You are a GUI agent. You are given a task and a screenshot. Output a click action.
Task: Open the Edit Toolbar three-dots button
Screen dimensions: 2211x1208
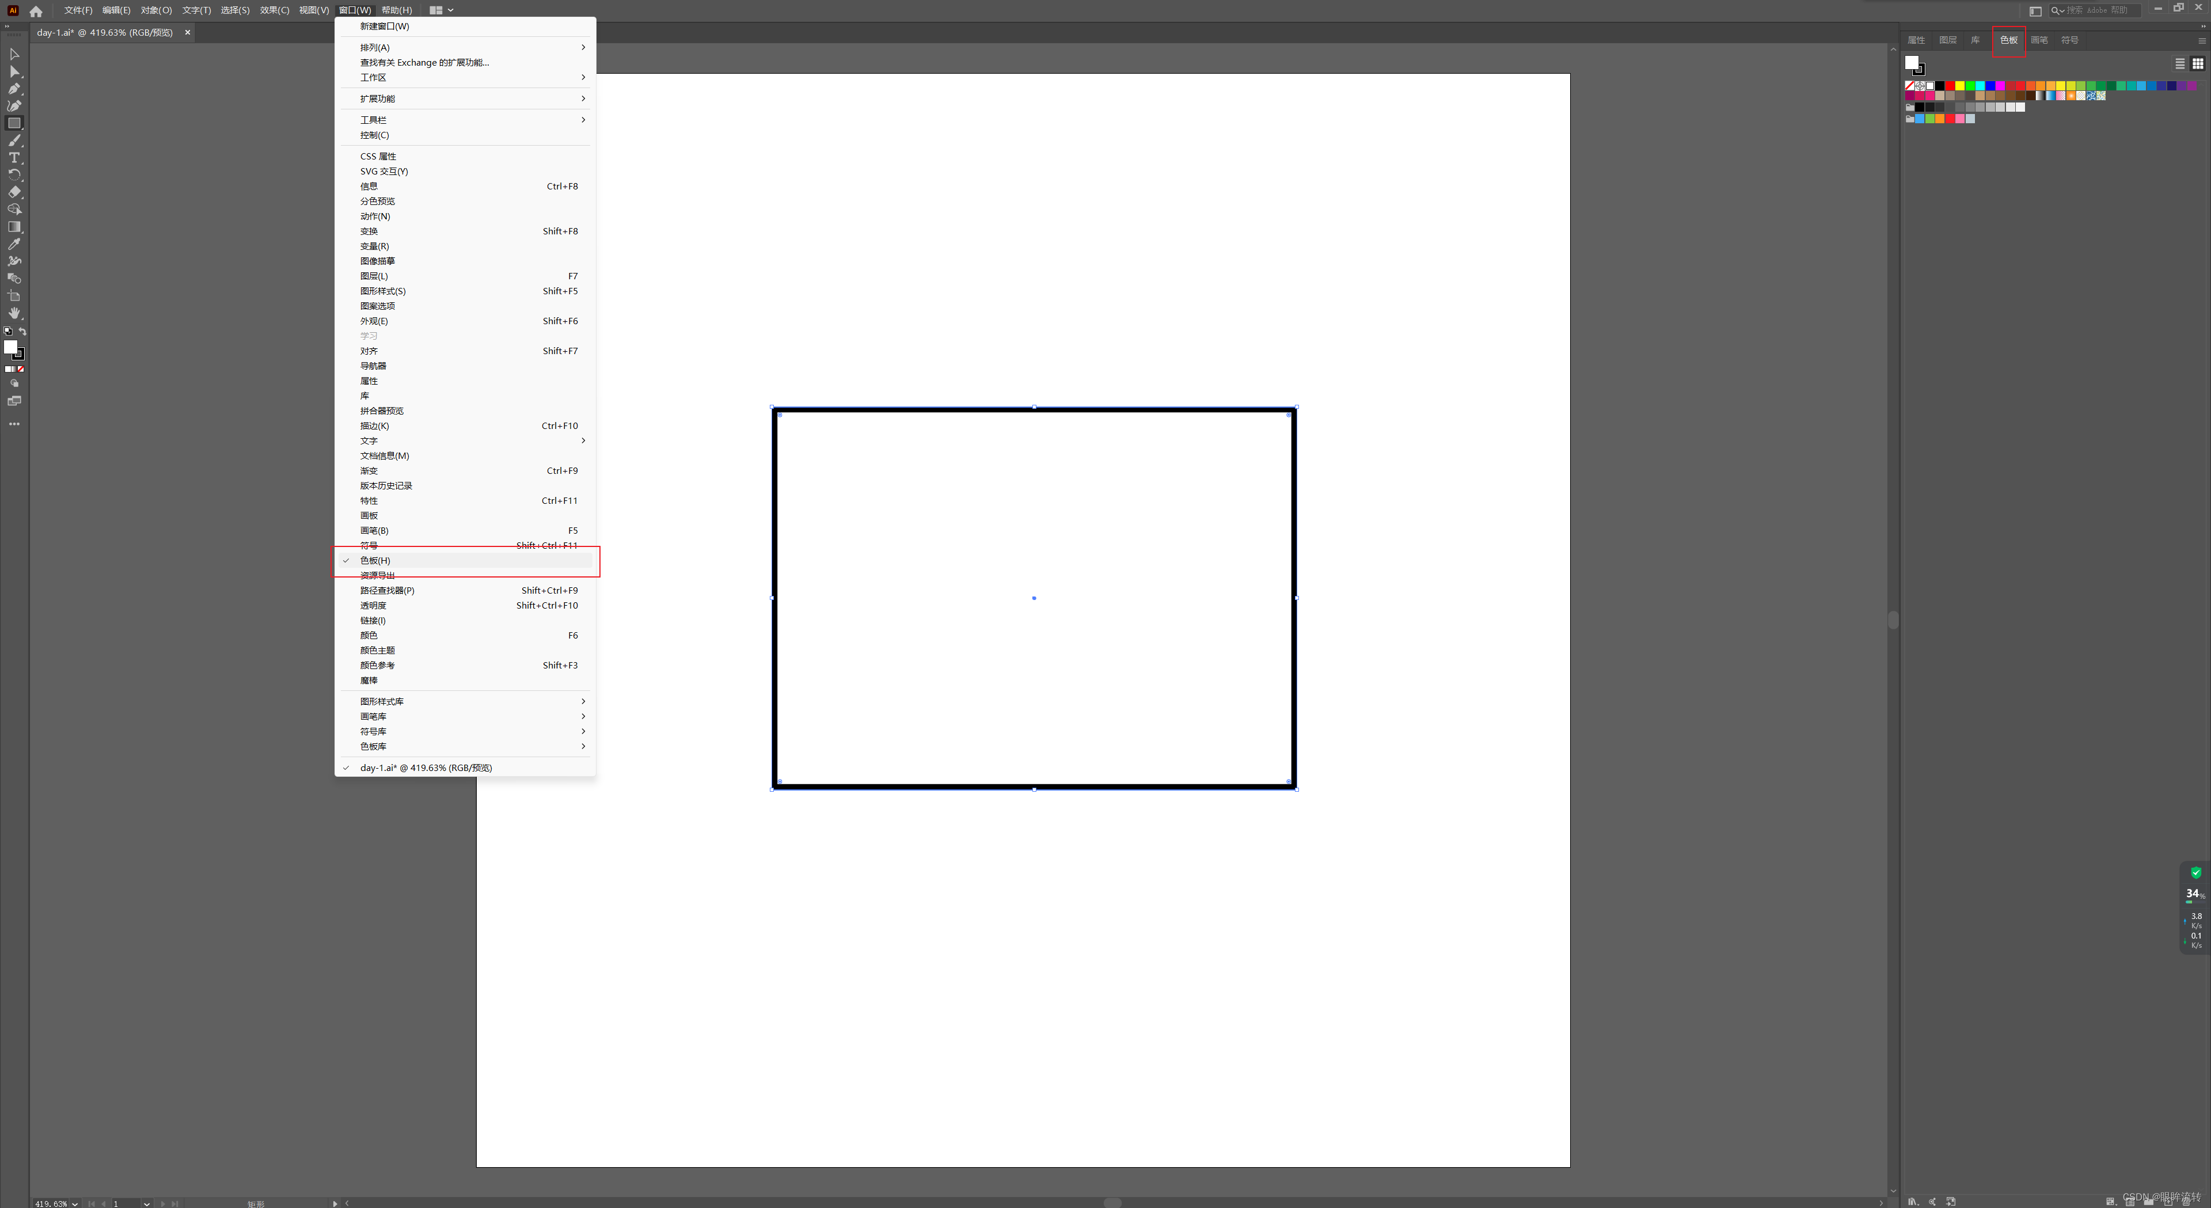(x=14, y=423)
